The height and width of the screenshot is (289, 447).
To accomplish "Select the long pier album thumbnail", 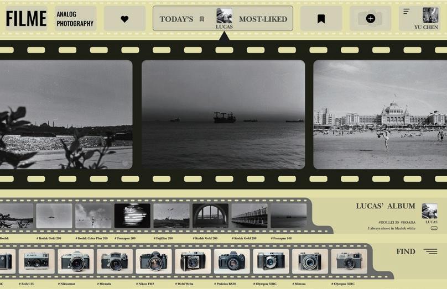I will click(250, 216).
